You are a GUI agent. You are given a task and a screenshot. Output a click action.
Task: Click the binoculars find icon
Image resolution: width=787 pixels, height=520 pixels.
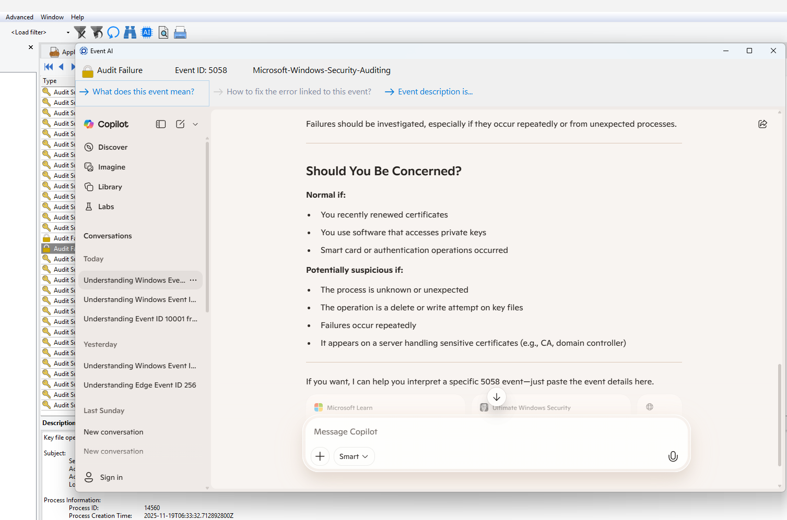coord(130,33)
